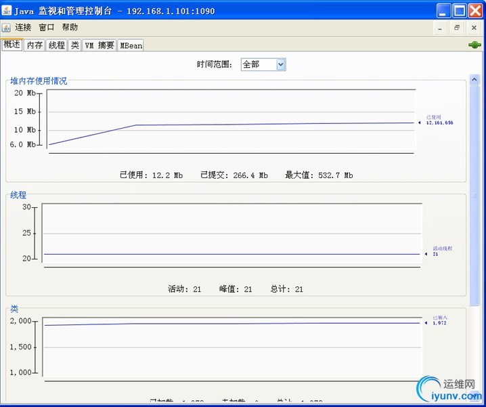Viewport: 486px width, 407px height.
Task: Click the 活动: 21 thread count
Action: point(184,289)
